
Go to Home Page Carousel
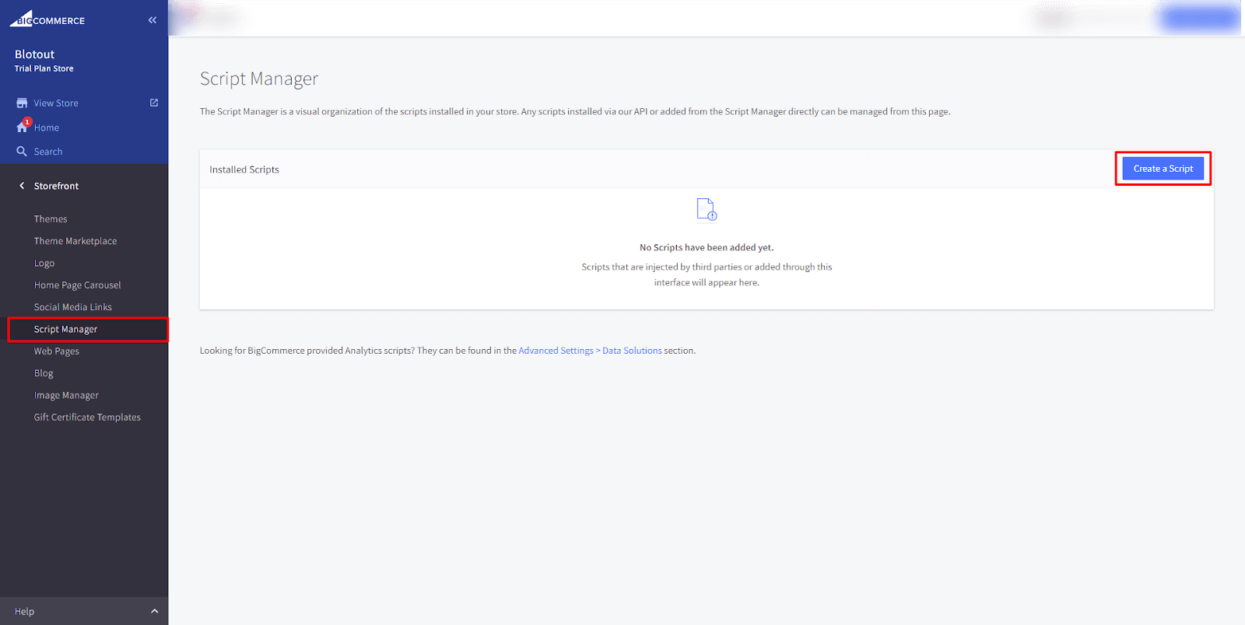point(78,285)
